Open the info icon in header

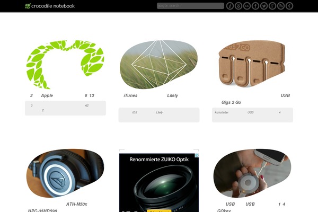point(230,6)
